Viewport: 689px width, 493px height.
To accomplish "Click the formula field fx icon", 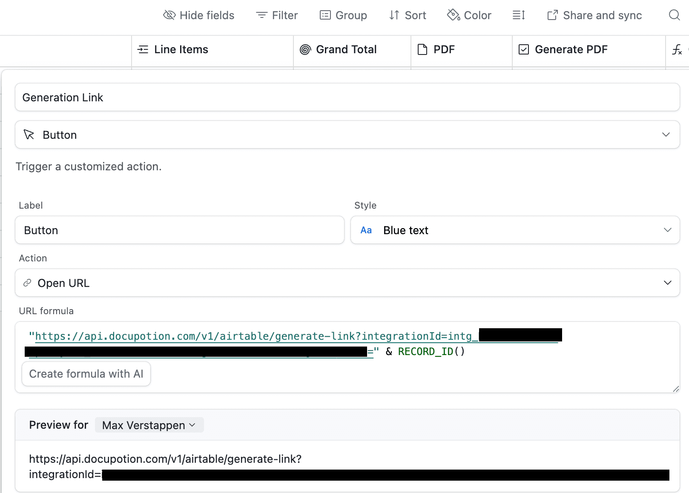I will [677, 50].
